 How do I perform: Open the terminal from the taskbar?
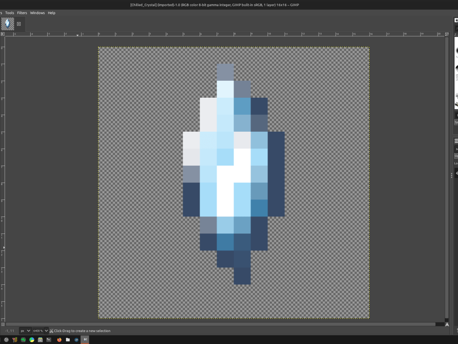click(x=49, y=339)
